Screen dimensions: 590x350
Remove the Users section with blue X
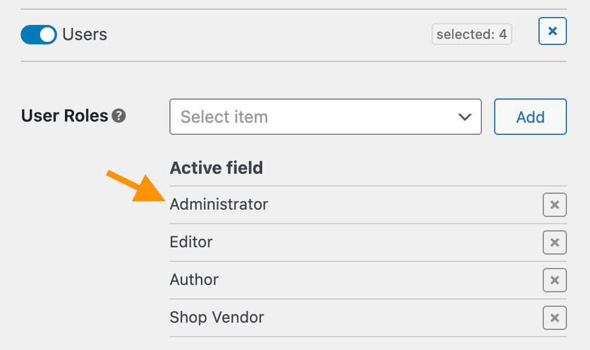click(x=552, y=31)
